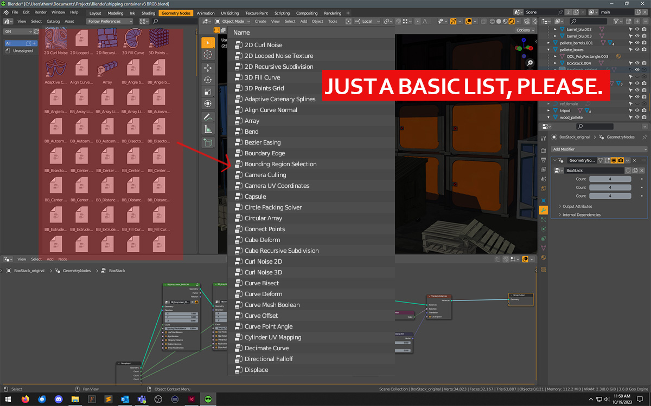Refresh the GN asset library
651x406 pixels.
(37, 31)
